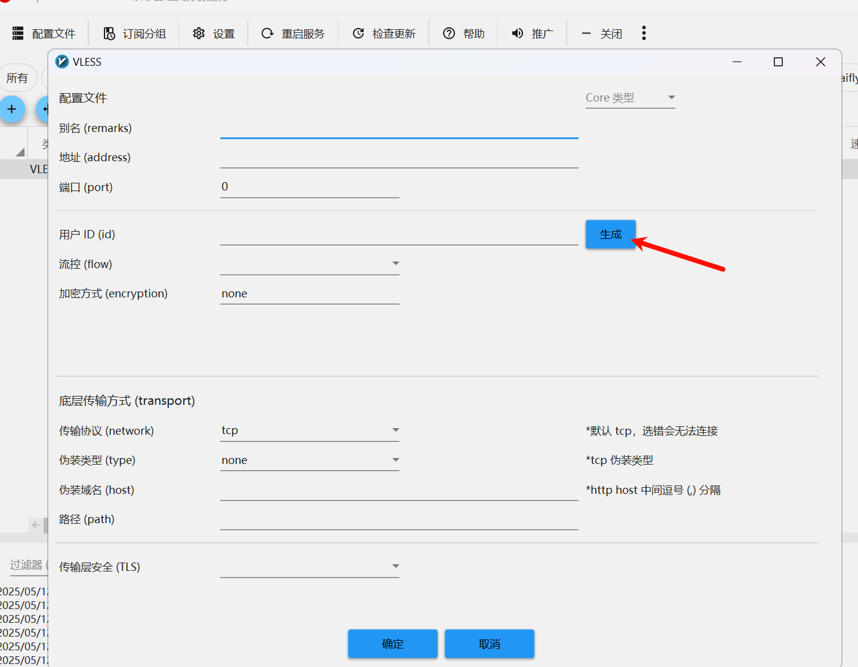
Task: Click 重启服务 restart service icon
Action: pos(267,33)
